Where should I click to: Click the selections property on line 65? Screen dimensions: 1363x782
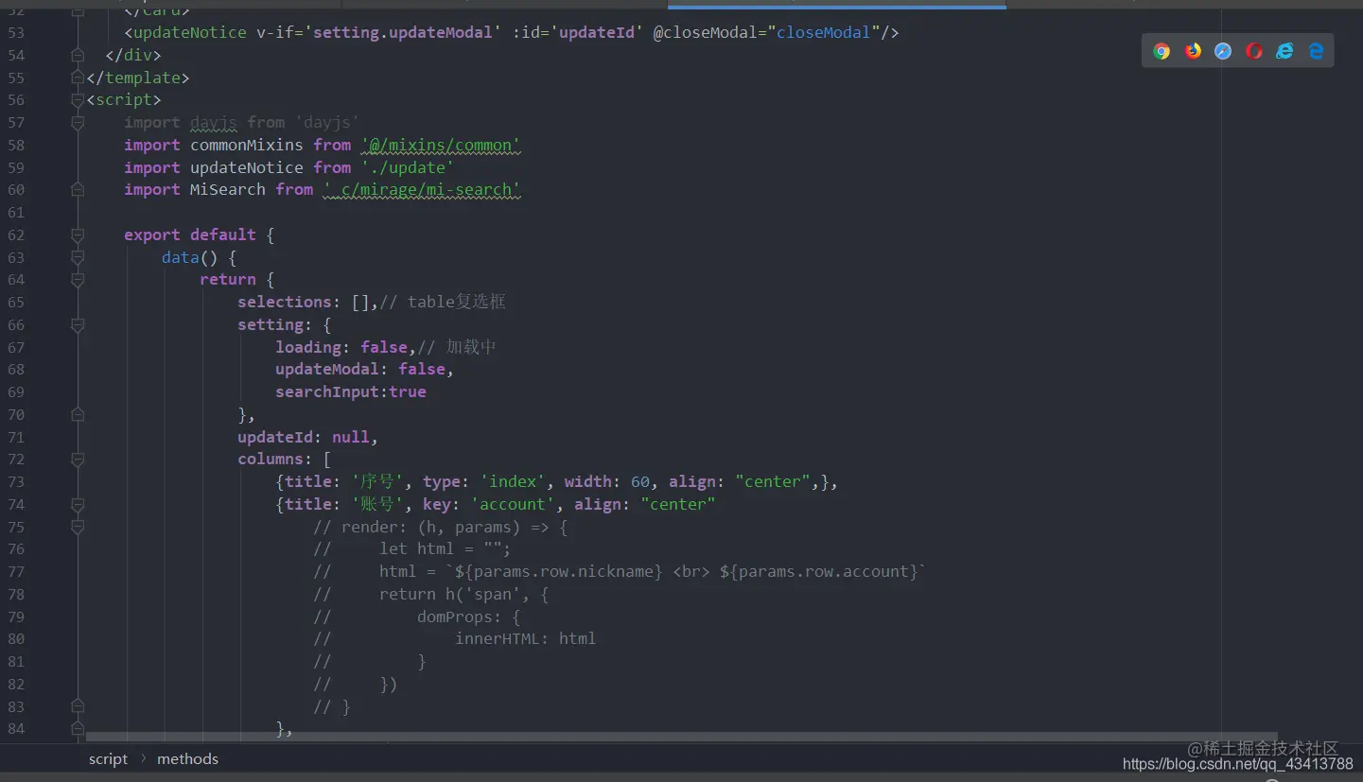tap(285, 302)
